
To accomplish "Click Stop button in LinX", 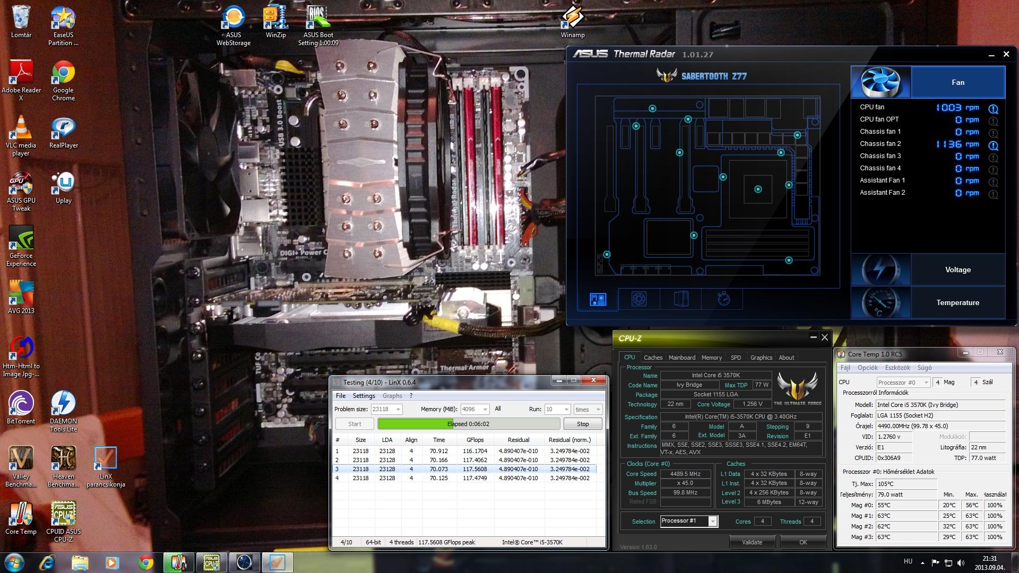I will (583, 424).
